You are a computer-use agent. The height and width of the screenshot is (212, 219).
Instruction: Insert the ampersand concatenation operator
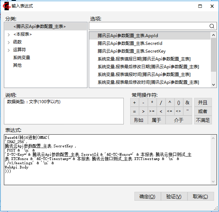[x=187, y=102]
